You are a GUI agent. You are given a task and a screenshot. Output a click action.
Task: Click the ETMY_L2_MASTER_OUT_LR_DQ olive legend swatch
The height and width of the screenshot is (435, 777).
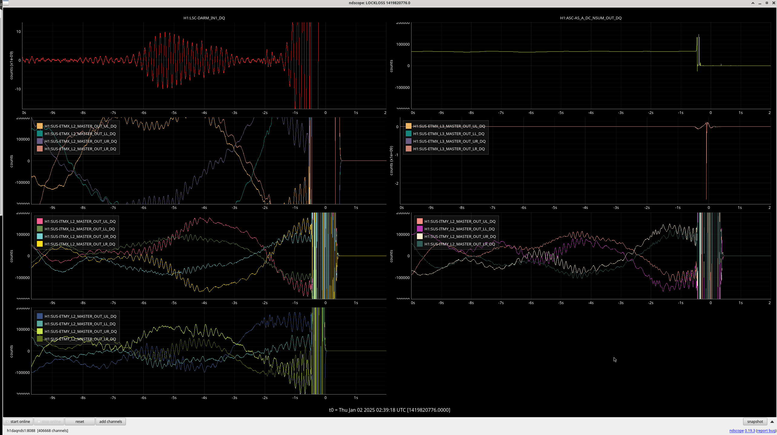[40, 339]
